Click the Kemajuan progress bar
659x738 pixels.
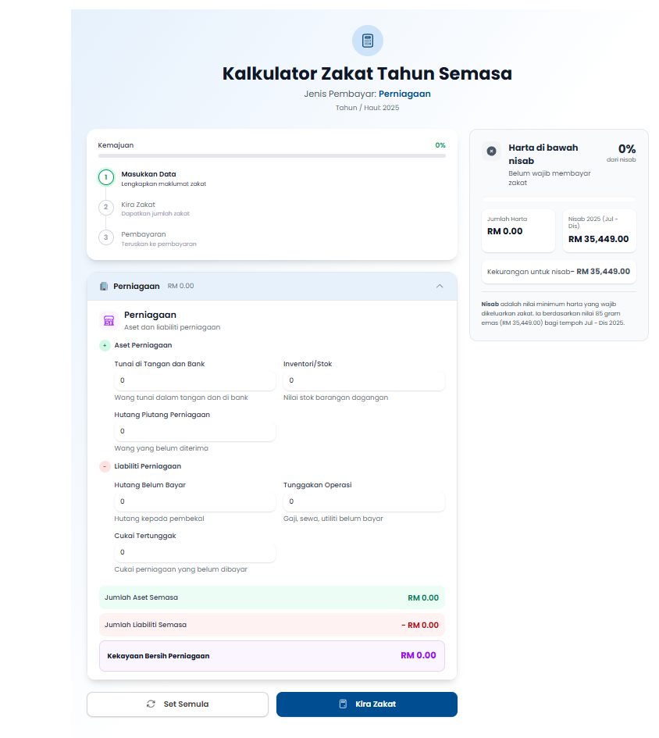point(272,156)
